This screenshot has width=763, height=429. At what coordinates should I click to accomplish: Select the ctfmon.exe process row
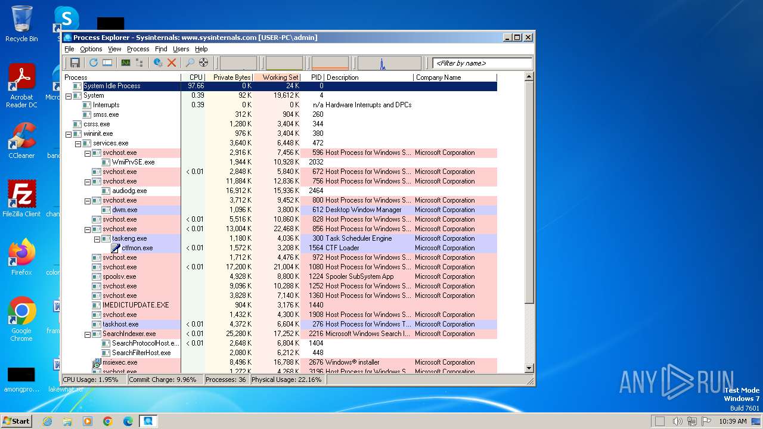(x=280, y=248)
